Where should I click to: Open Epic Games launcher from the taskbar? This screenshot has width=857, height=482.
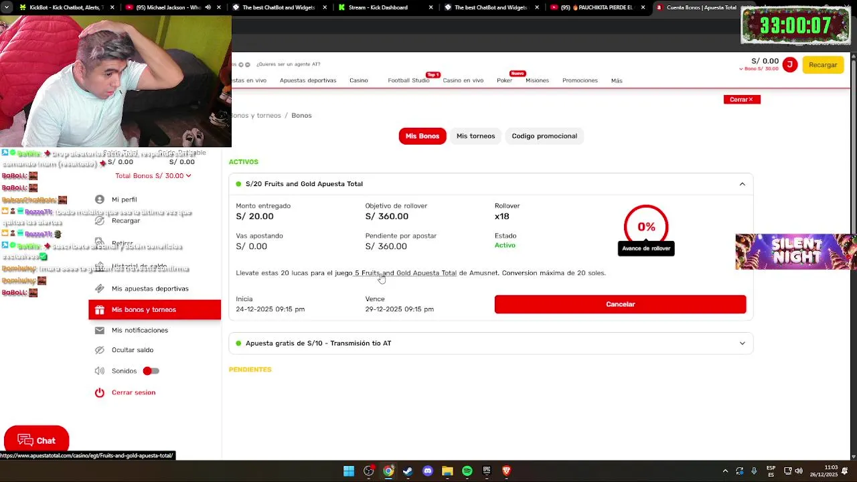point(487,471)
